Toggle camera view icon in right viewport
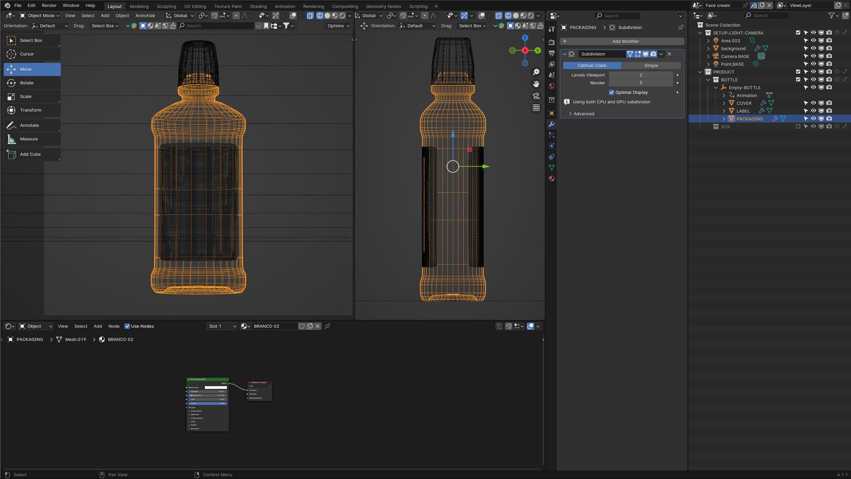851x479 pixels. 536,96
